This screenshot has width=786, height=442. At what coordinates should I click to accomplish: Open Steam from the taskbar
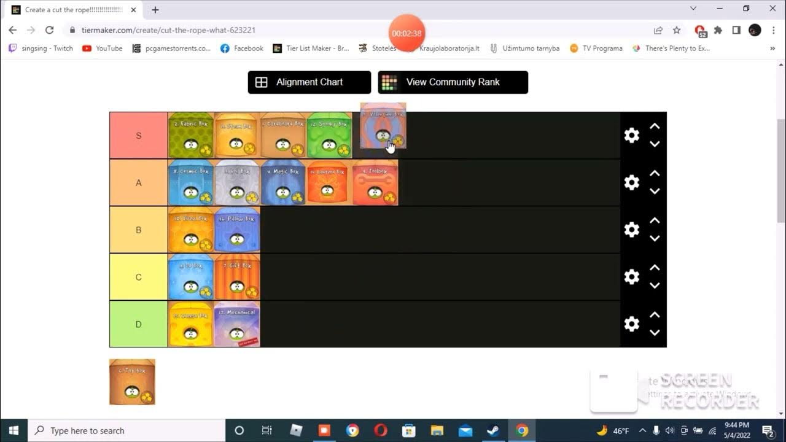click(x=493, y=430)
